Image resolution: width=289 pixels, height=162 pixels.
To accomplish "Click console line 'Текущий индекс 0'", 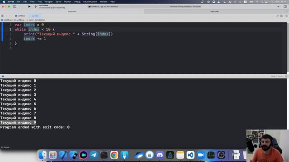I will [18, 81].
